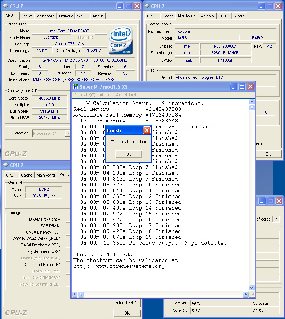Click the BIOS brand Phoenix Technologies, LTD

[x=225, y=77]
